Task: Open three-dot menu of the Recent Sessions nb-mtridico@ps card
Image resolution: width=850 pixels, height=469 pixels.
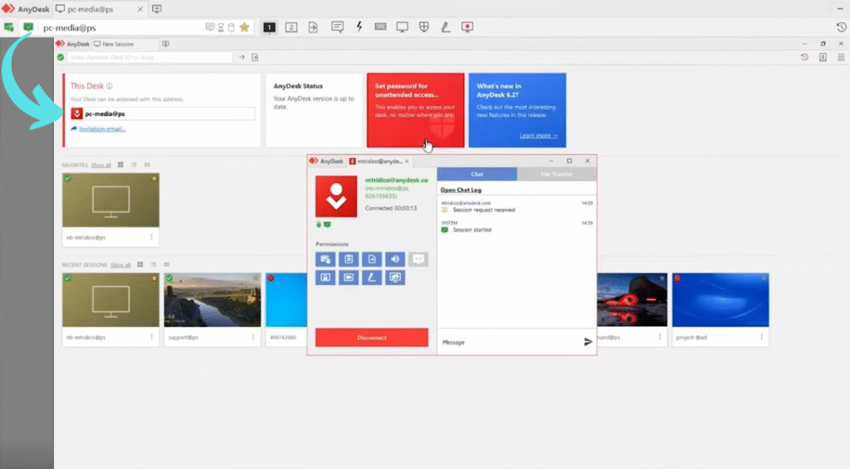Action: click(152, 337)
